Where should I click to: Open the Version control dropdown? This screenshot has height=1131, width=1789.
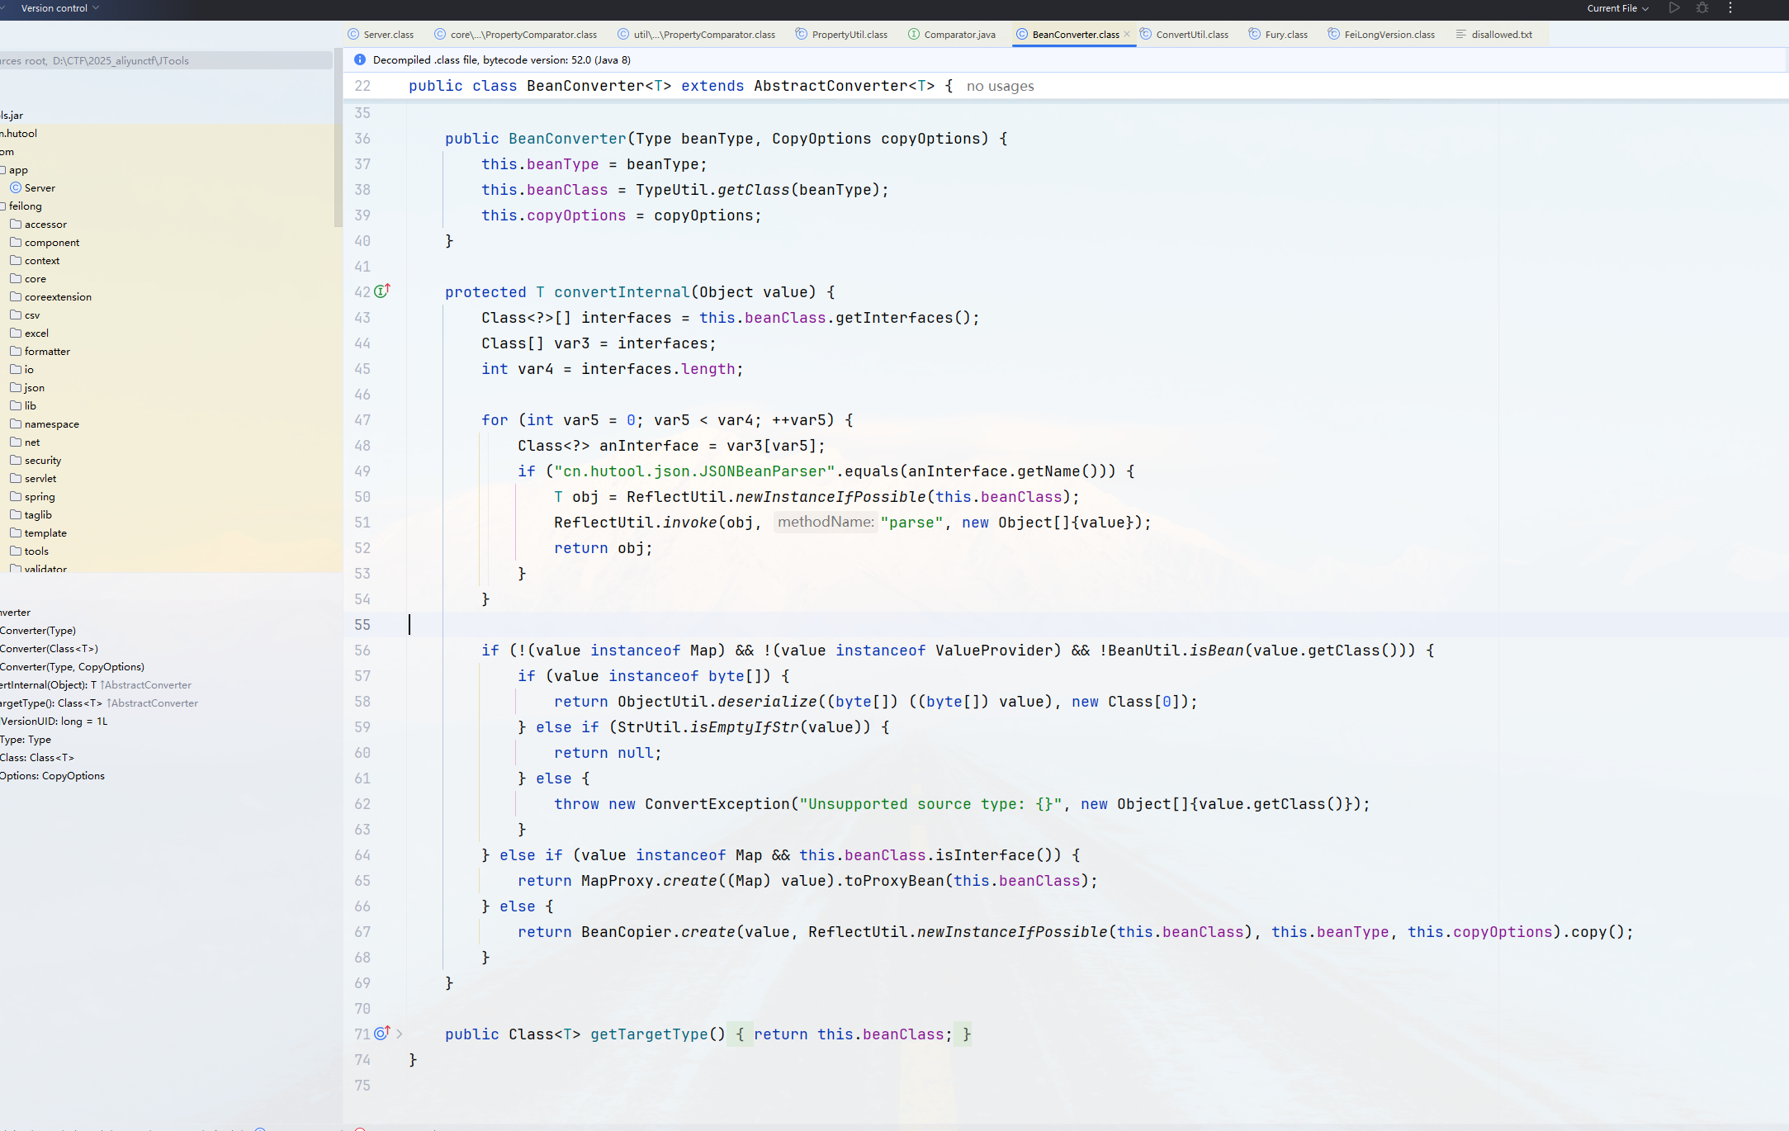point(59,8)
